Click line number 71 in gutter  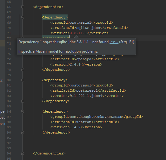pyautogui.click(x=9, y=33)
